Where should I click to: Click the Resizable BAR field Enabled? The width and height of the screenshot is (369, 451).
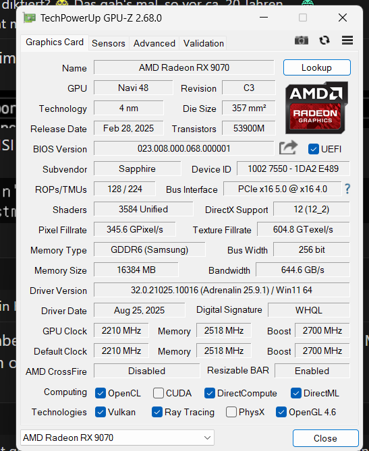[x=312, y=371]
